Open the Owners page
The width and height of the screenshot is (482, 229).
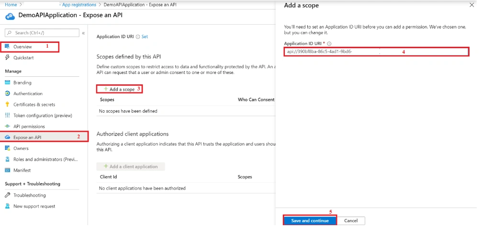coord(21,148)
